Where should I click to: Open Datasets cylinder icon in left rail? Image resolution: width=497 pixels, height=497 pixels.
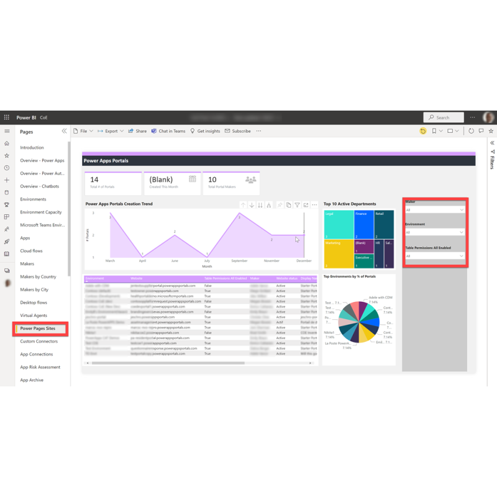[x=7, y=193]
